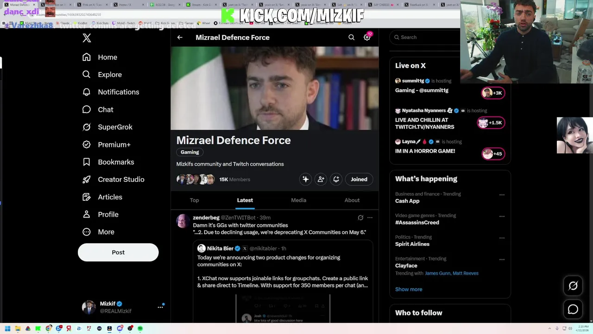Open Mizrael Defence Force banner image
The width and height of the screenshot is (593, 334).
click(274, 88)
